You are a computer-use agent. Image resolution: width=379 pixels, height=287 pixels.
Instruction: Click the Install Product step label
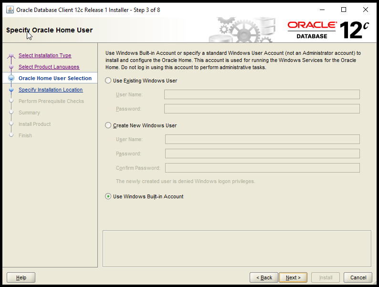[34, 124]
